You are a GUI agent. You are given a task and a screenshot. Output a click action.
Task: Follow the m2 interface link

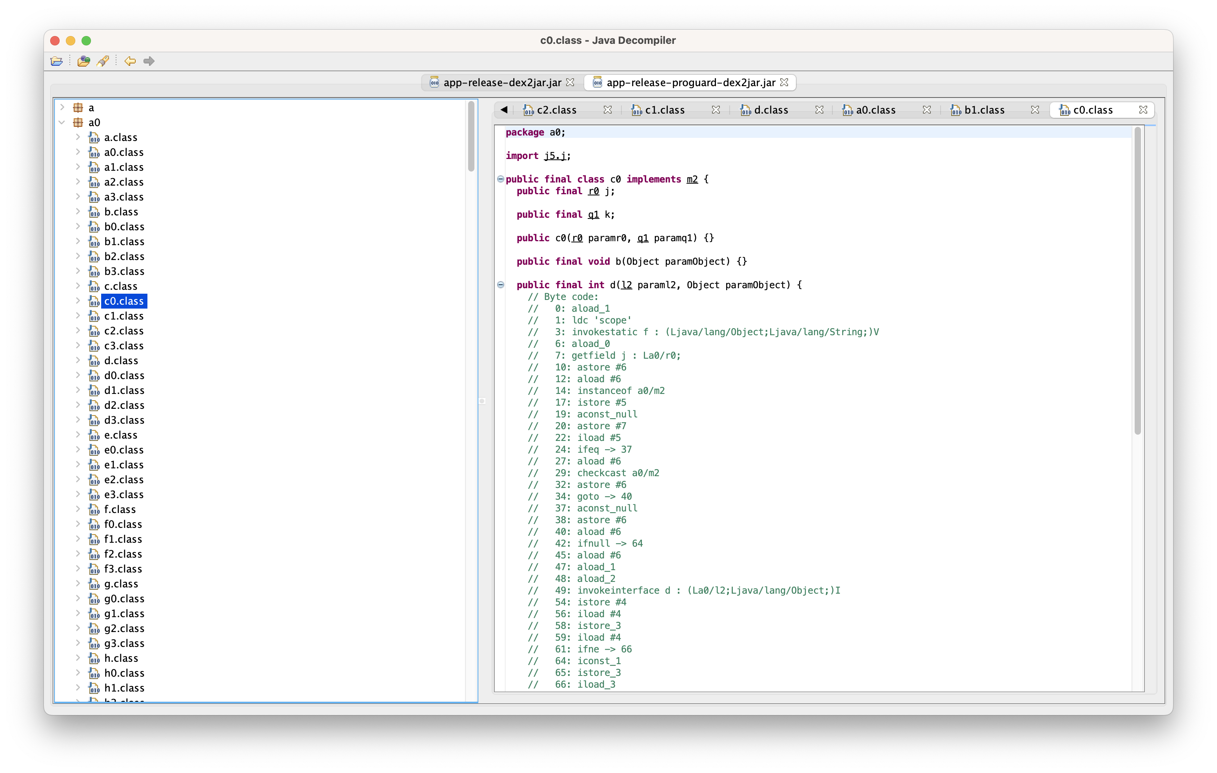click(692, 179)
